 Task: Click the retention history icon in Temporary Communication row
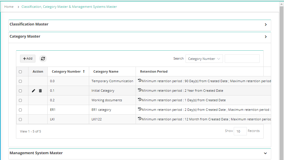(x=140, y=80)
